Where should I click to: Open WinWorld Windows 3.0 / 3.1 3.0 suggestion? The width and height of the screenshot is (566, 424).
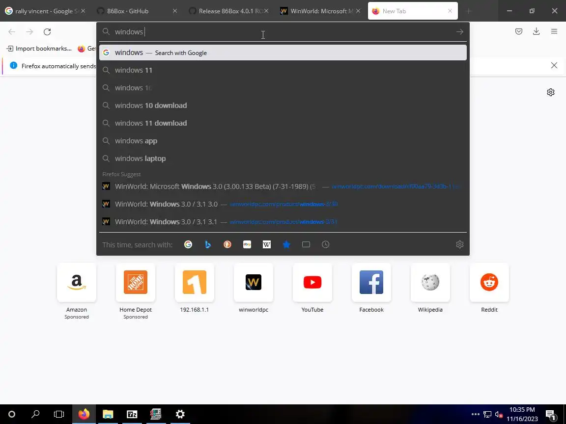click(283, 204)
